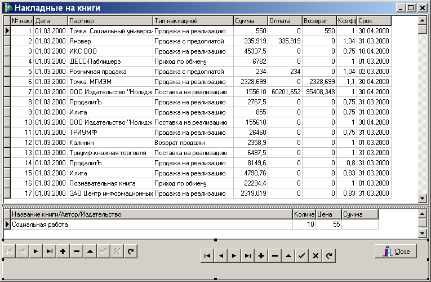Screen dimensions: 431x282
Task: Go to first record in left navigator
Action: tap(9, 251)
